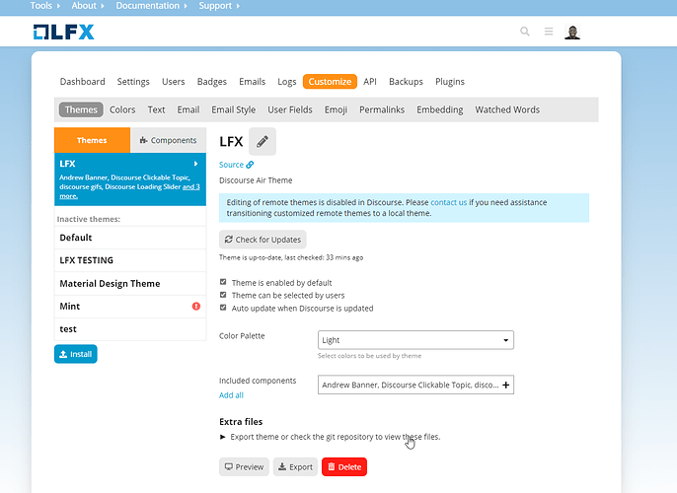Image resolution: width=677 pixels, height=493 pixels.
Task: Go to the Emails admin tab
Action: (x=253, y=82)
